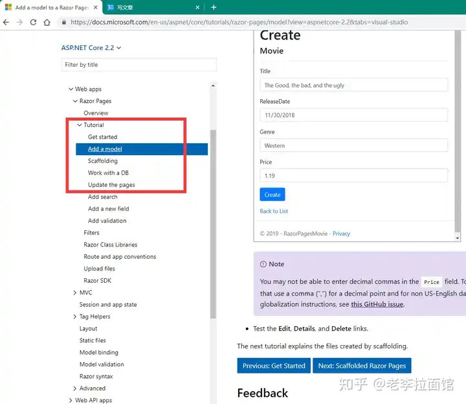Reload the page with refresh icon
The height and width of the screenshot is (404, 466).
[33, 22]
